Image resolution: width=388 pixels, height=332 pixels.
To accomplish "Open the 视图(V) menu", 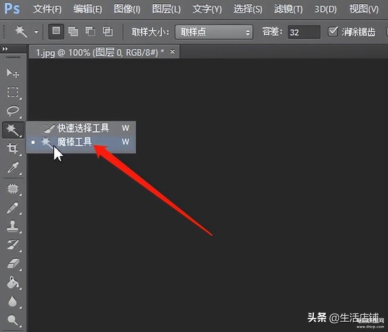I will pos(364,9).
